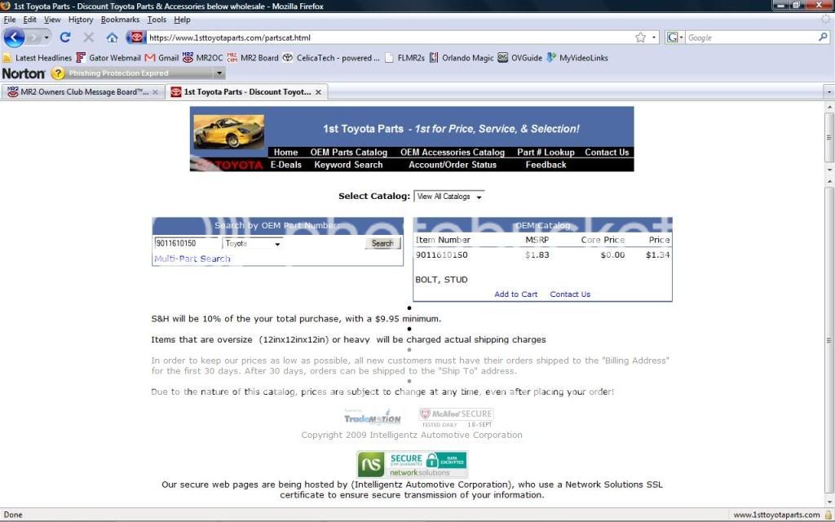Viewport: 835px width, 522px height.
Task: Click the Add to Cart link
Action: 515,294
